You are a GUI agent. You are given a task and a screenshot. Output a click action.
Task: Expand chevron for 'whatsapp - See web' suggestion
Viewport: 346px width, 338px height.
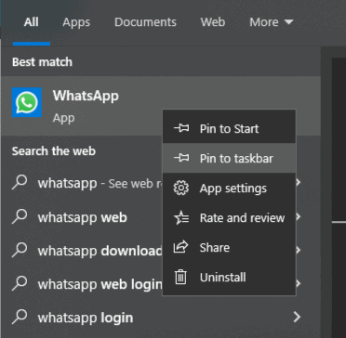(299, 183)
